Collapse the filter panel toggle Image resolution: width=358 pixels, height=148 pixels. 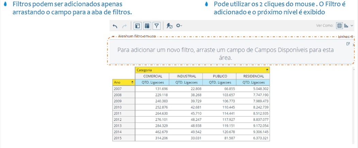point(112,36)
